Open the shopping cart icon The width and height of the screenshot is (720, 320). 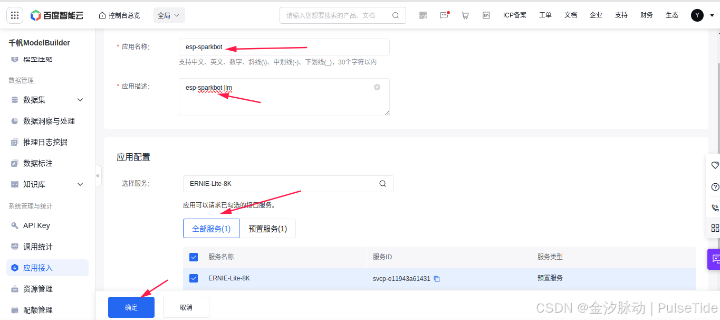point(465,15)
